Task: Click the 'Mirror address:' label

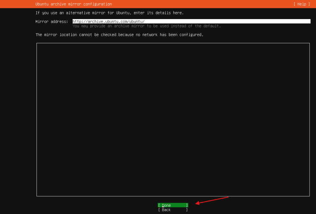Action: point(52,21)
